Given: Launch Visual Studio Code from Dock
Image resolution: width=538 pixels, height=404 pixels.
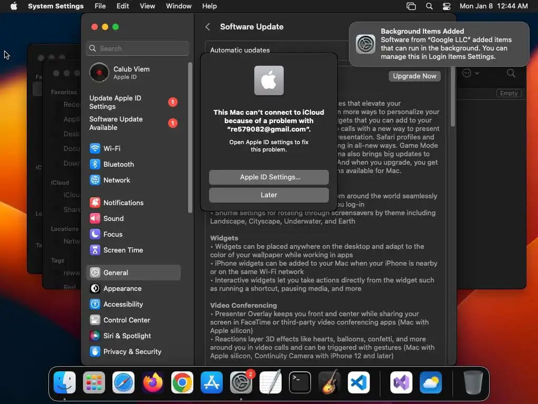Looking at the screenshot, I should [x=358, y=382].
